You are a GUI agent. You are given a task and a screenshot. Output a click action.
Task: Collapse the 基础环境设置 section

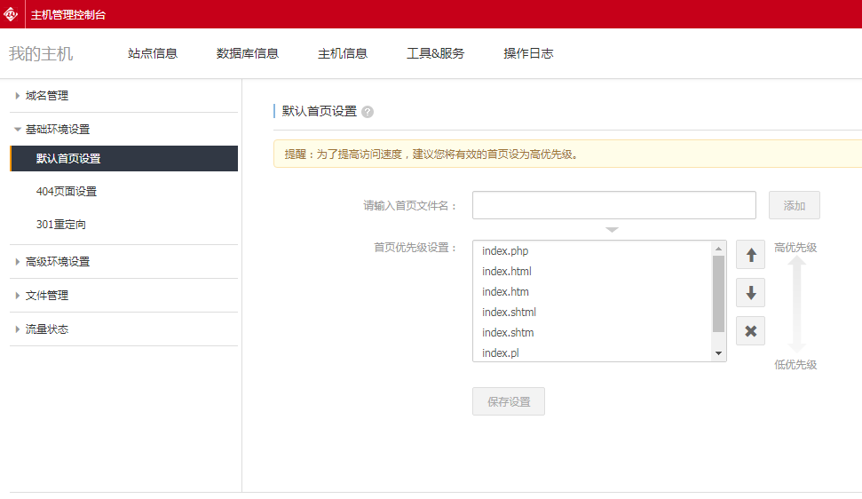[x=57, y=130]
